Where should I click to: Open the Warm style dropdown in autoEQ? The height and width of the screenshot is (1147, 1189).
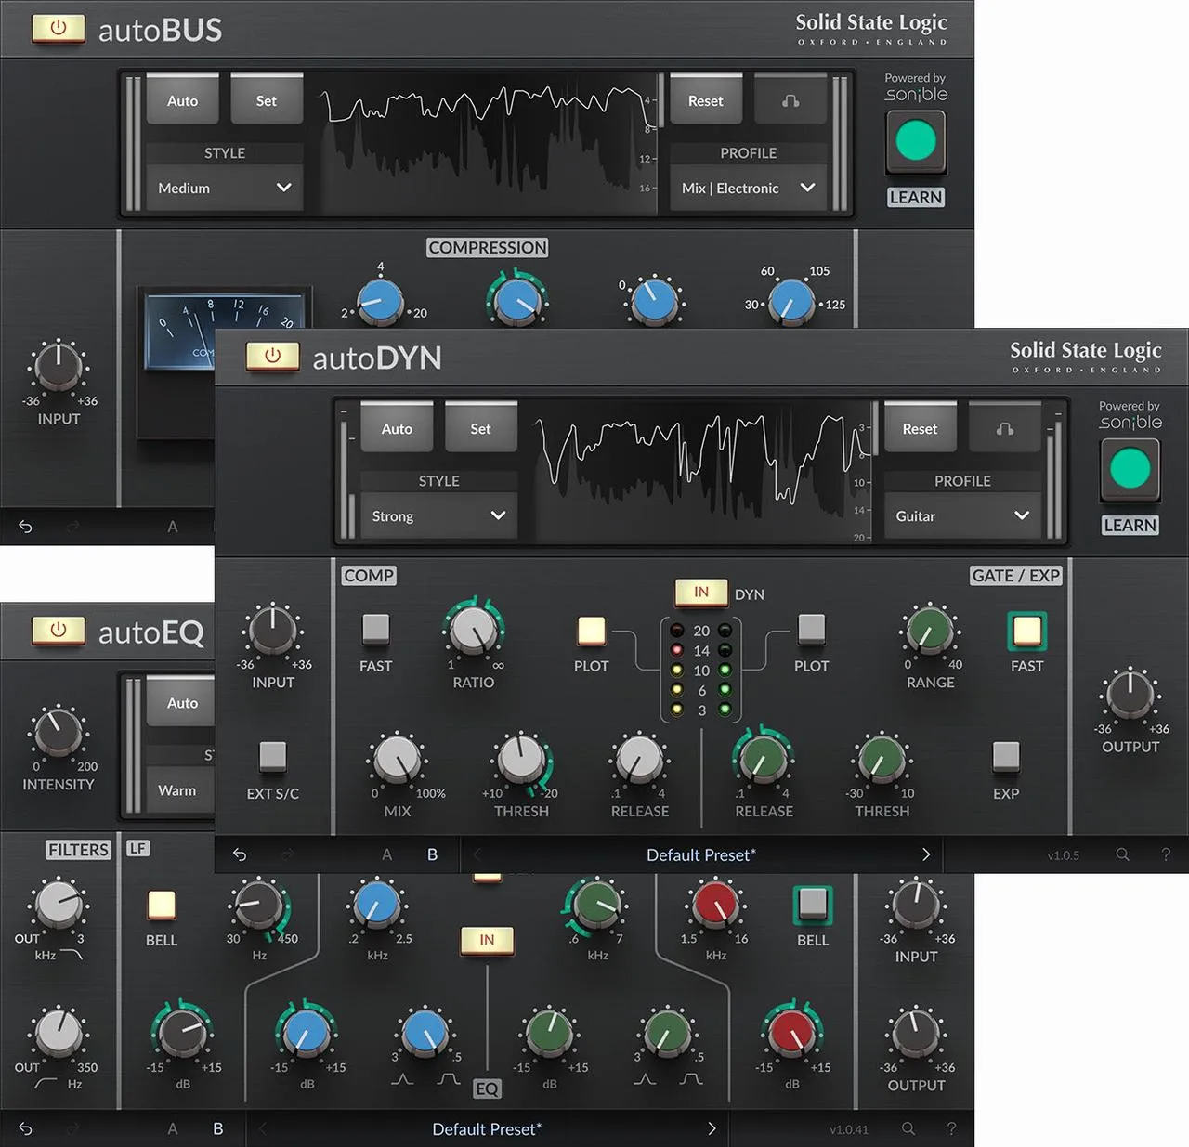(x=180, y=790)
